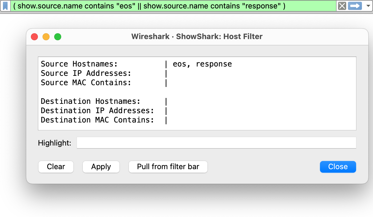Click inside the Highlight input field
The image size is (373, 217).
tap(216, 142)
